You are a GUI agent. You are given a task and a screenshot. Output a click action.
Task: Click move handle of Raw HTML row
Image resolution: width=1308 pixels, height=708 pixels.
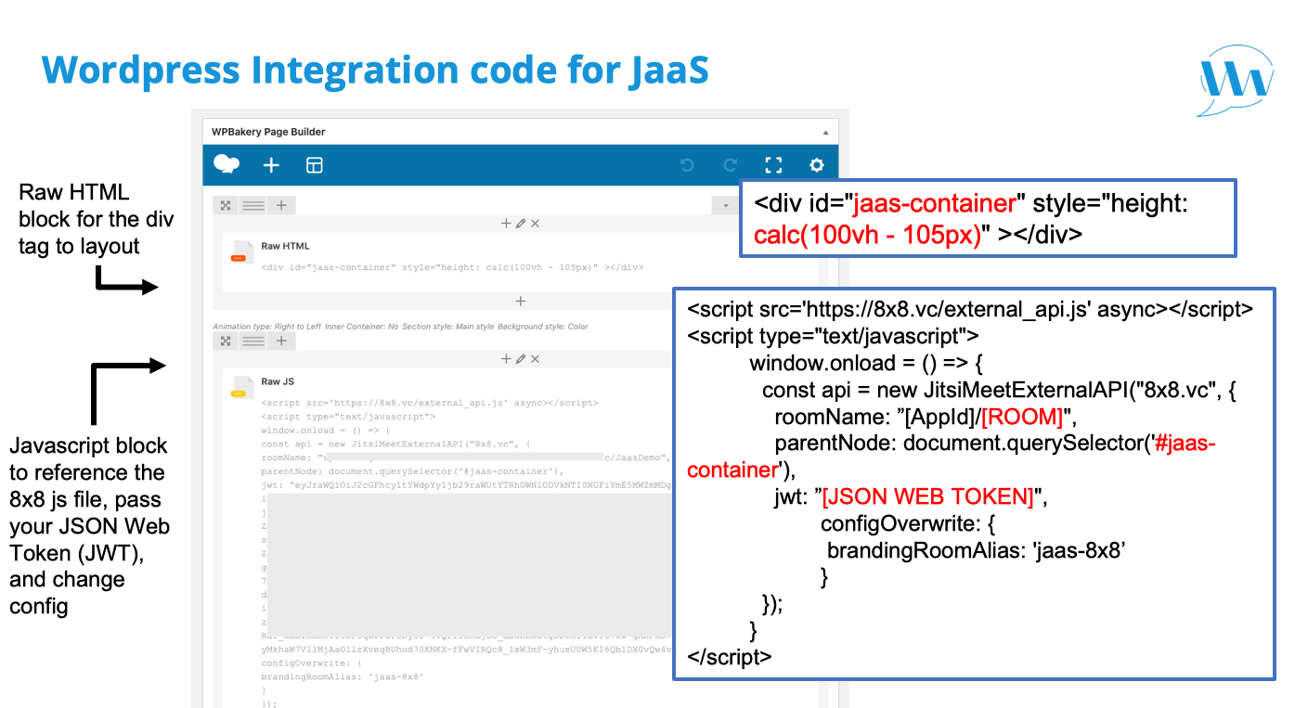pyautogui.click(x=226, y=205)
